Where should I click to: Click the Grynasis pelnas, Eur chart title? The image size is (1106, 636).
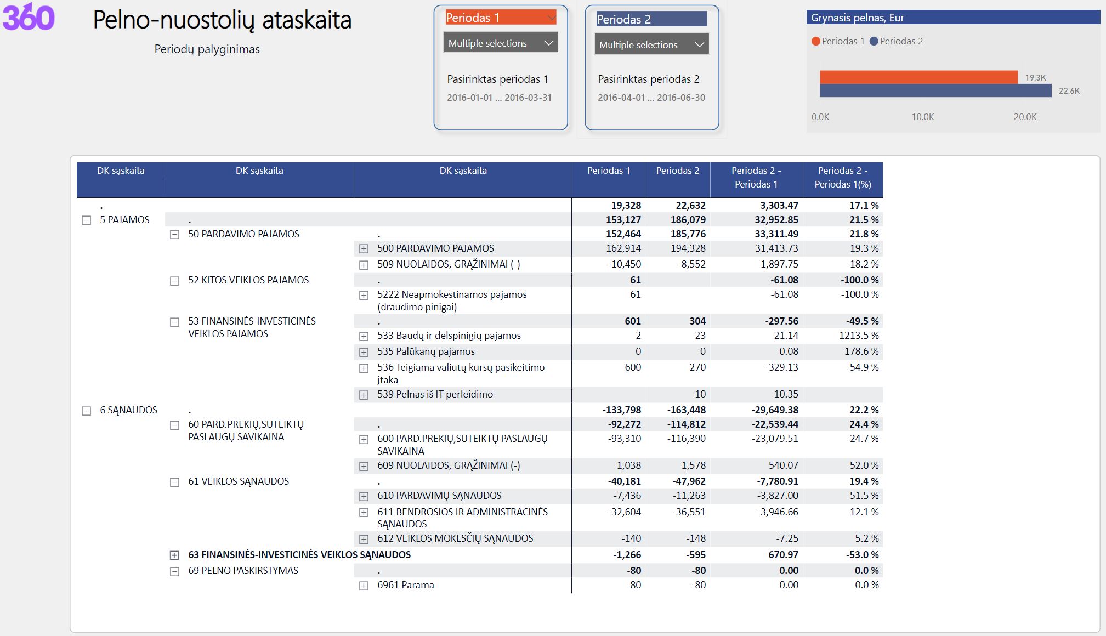tap(858, 18)
